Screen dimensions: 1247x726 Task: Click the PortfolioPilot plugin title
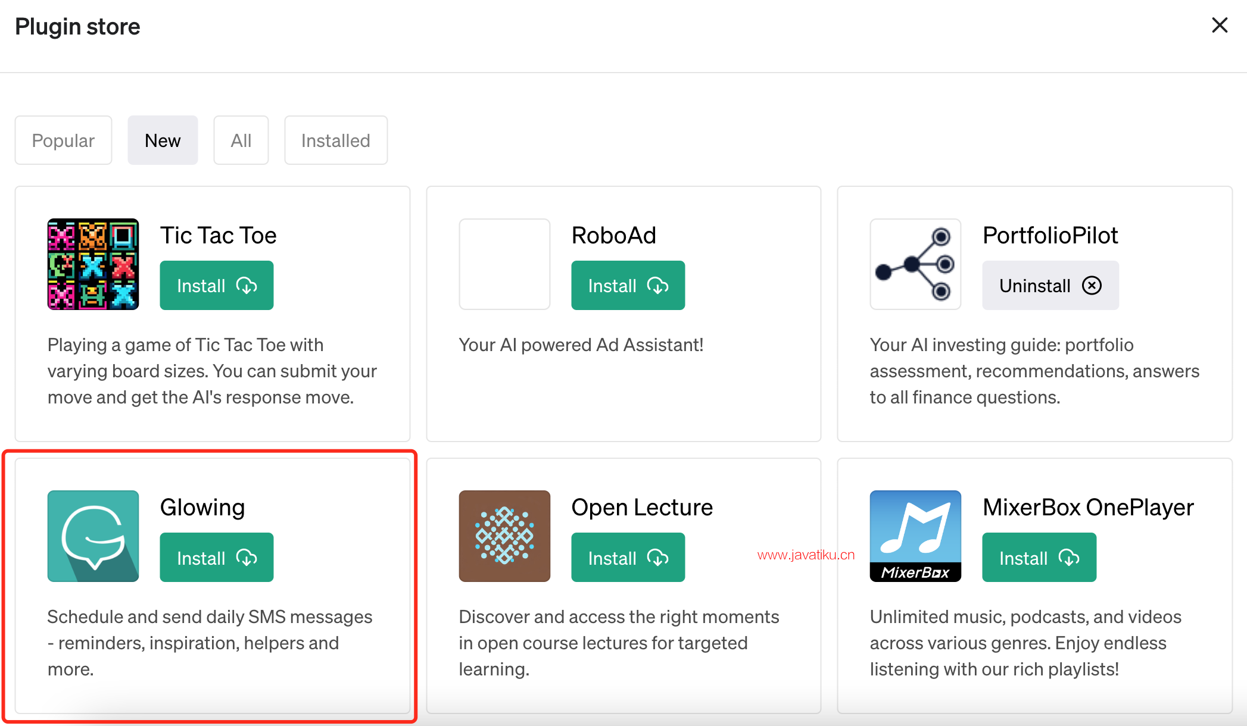(1050, 236)
